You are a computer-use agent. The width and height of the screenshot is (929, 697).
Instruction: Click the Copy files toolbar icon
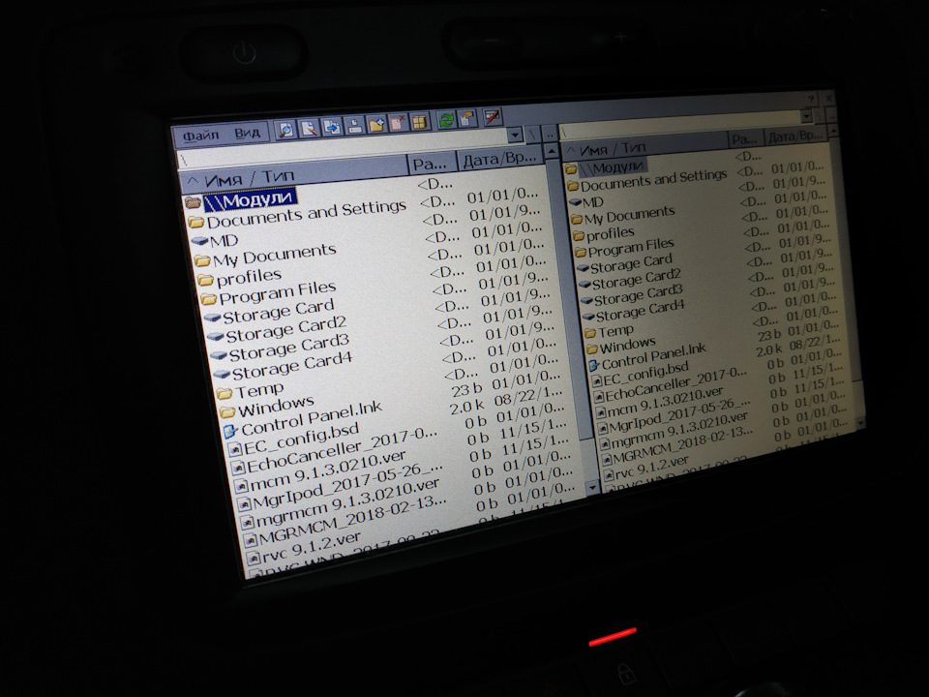[x=332, y=126]
